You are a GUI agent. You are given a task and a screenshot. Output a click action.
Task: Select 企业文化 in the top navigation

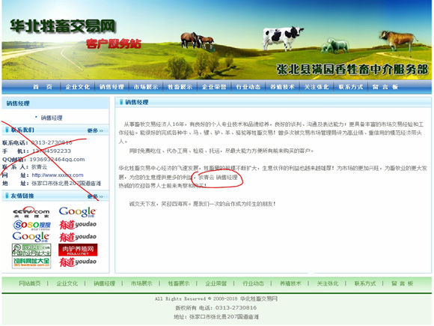(x=78, y=87)
